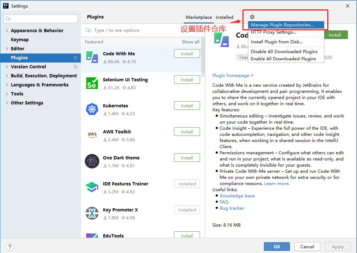Click the Code With Me plugin icon in list
This screenshot has width=357, height=253.
click(x=92, y=57)
